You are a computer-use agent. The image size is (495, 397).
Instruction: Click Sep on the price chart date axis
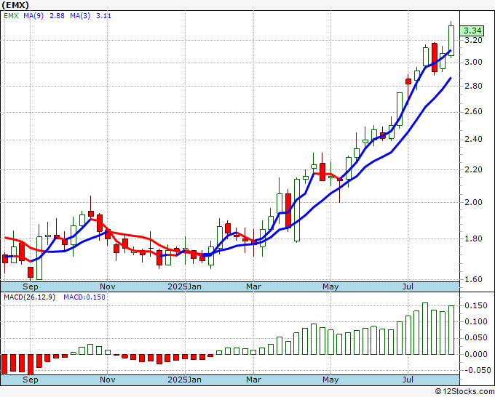(31, 287)
